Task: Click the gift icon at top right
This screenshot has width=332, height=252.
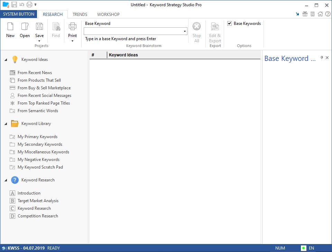Action: tap(305, 14)
